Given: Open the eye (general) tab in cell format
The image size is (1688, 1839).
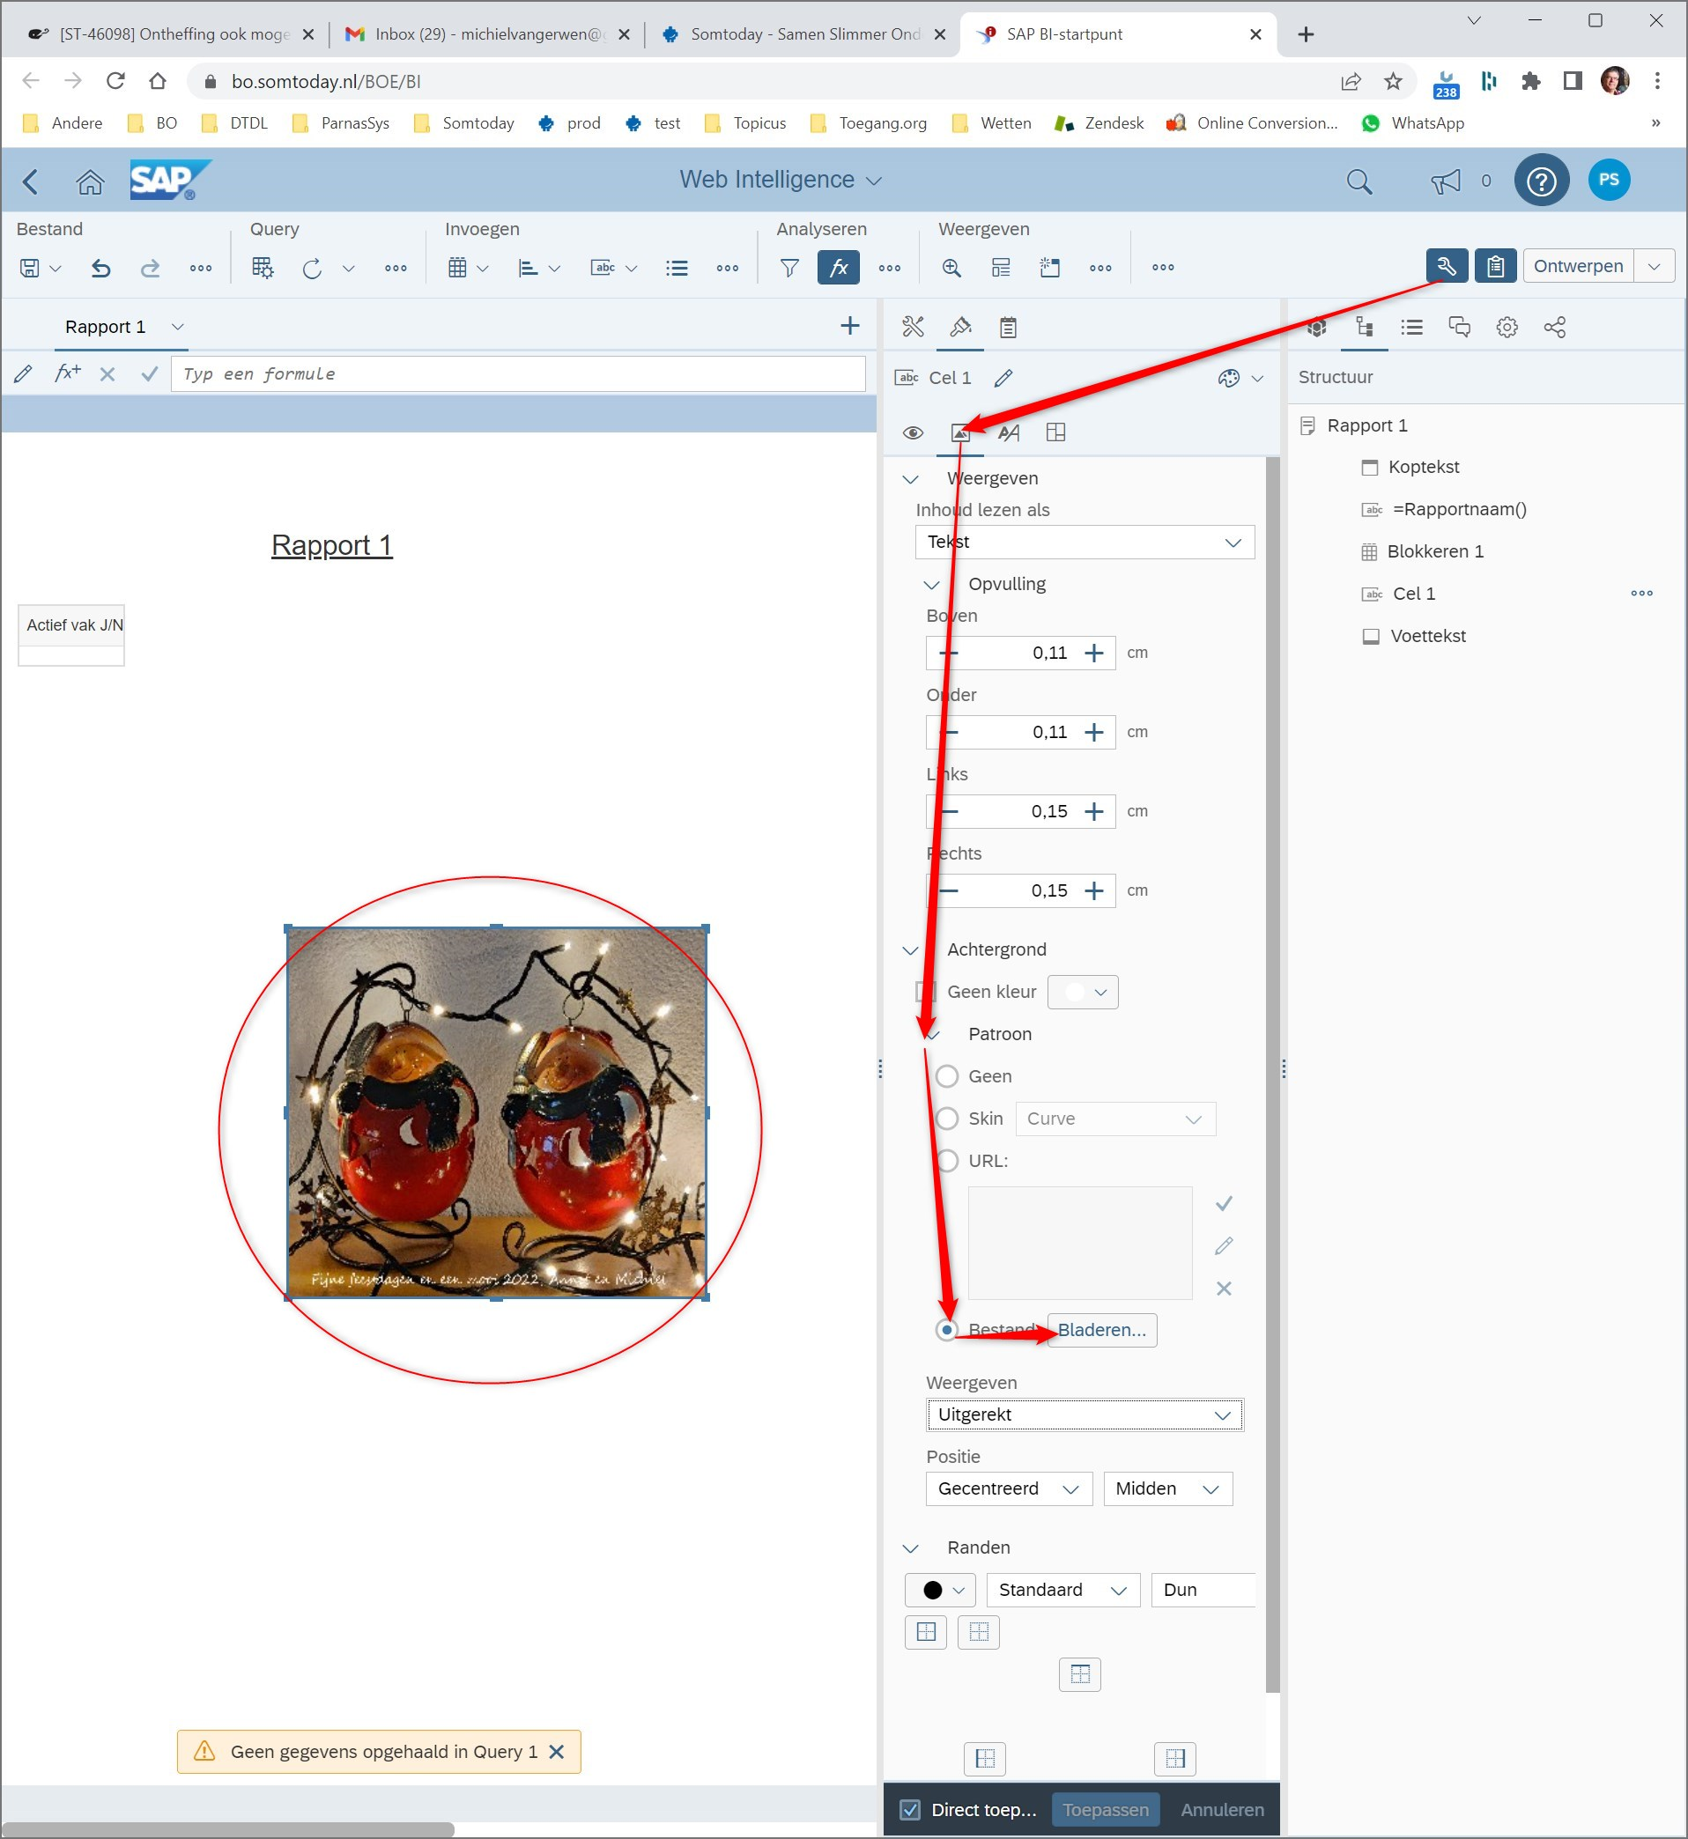Looking at the screenshot, I should pos(913,432).
